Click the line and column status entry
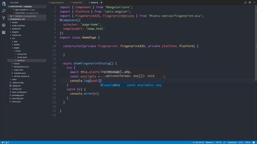The image size is (257, 144). [x=198, y=142]
